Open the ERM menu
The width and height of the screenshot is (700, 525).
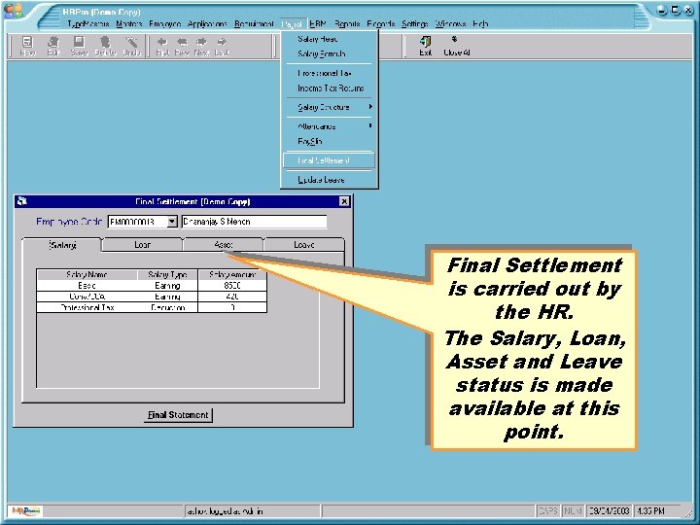(317, 24)
